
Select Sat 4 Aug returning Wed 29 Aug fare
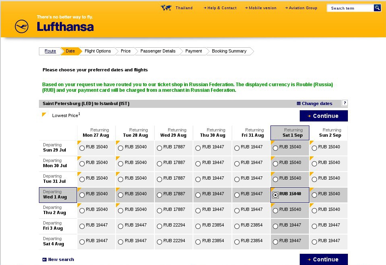coord(160,242)
